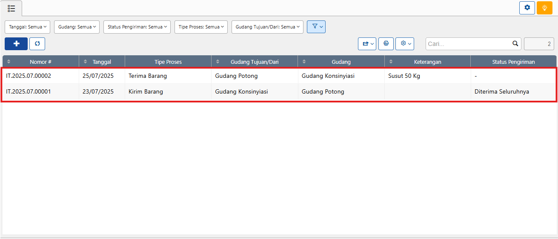Click the blue plus add button
Viewport: 558px width, 239px height.
[x=16, y=44]
